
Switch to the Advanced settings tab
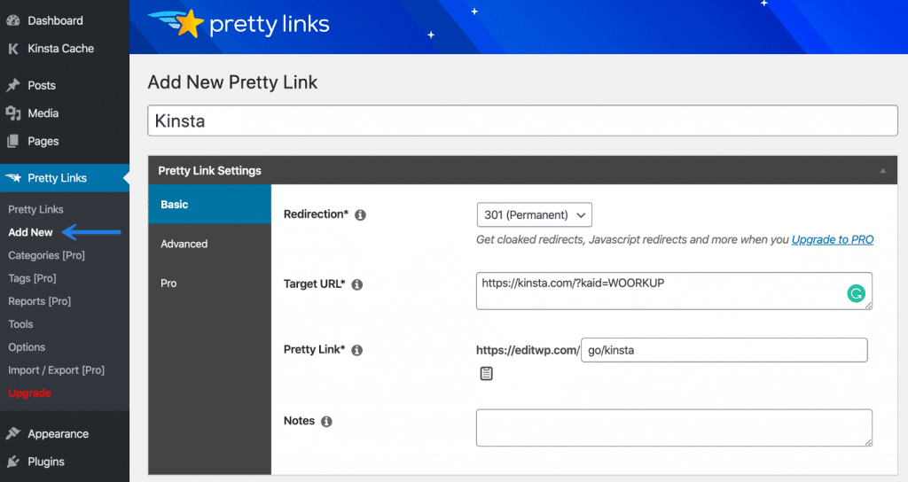pos(209,244)
